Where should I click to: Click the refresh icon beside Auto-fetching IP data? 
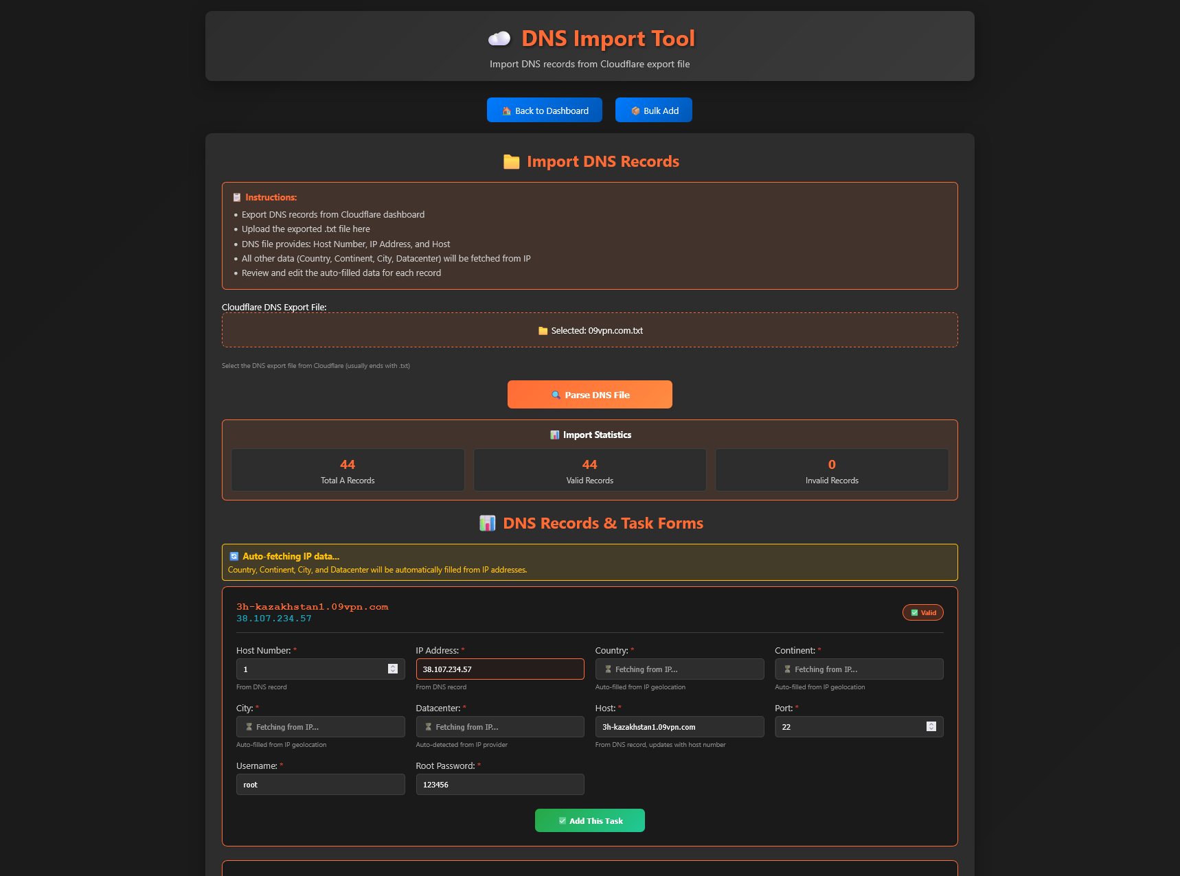coord(234,557)
